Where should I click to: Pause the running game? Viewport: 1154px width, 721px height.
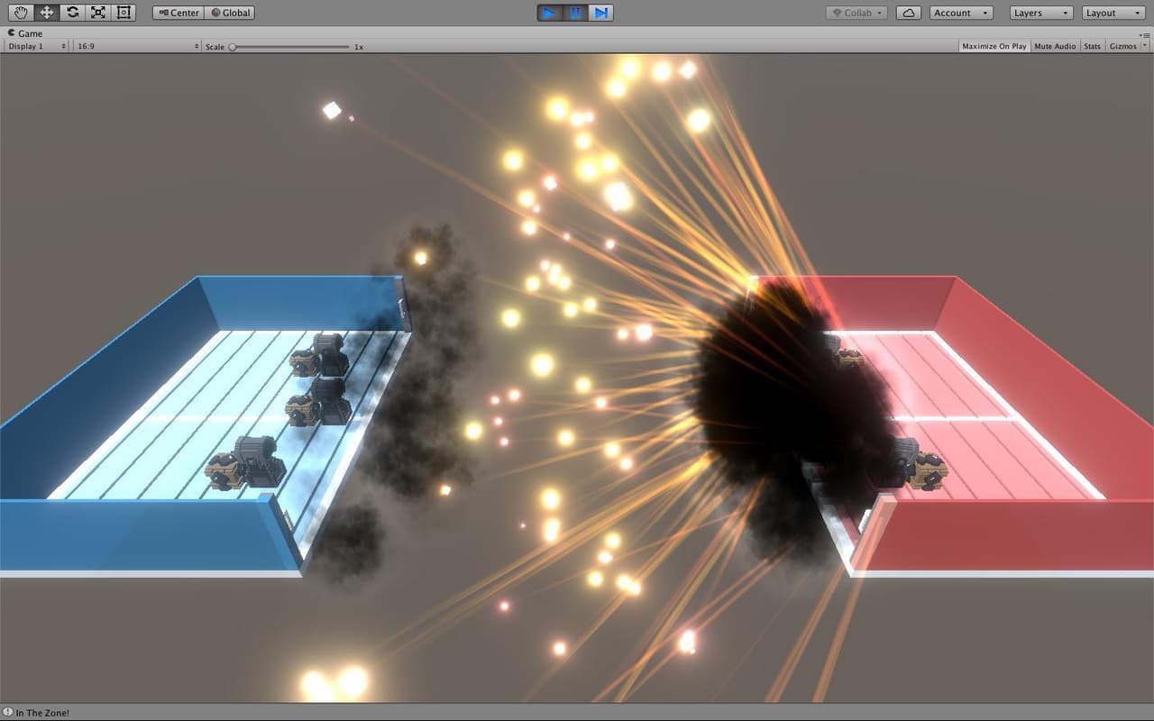click(x=575, y=13)
